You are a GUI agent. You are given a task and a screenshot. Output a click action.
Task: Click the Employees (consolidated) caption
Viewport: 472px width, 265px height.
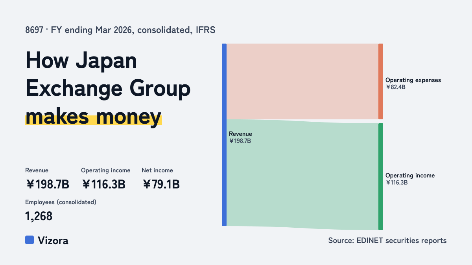coord(61,202)
